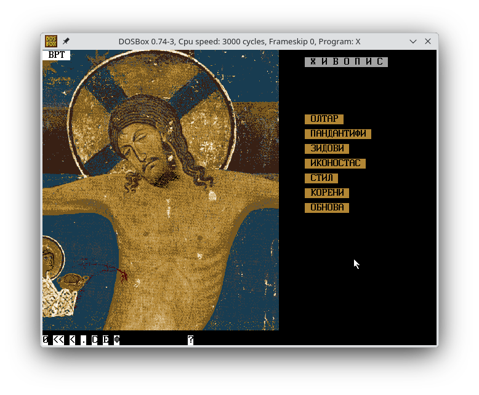Click the '.' dot button in bottom bar
The width and height of the screenshot is (479, 395).
[83, 340]
